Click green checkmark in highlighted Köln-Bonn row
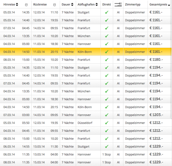The height and width of the screenshot is (166, 172). pos(107,52)
